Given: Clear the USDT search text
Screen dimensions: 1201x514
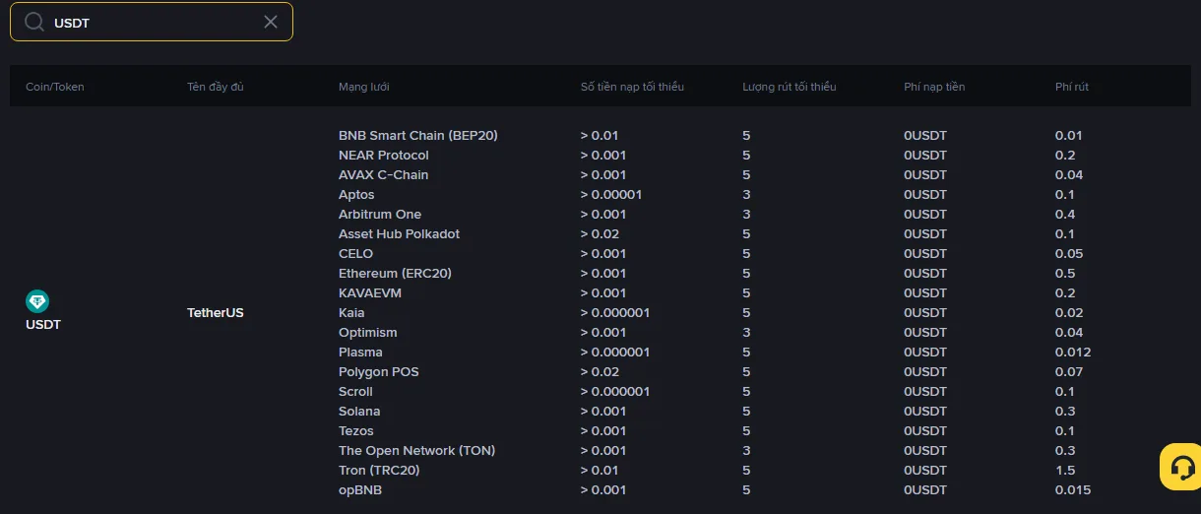Looking at the screenshot, I should coord(271,22).
